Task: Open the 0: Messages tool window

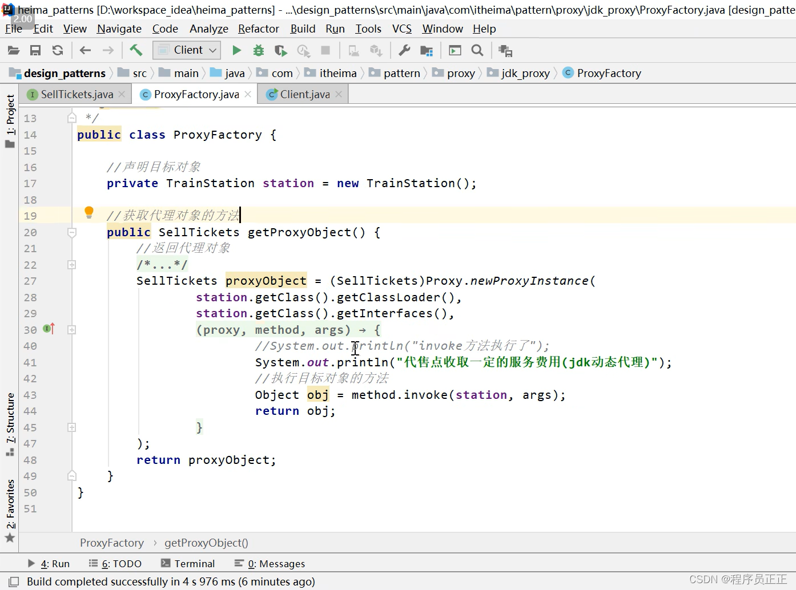Action: [270, 564]
